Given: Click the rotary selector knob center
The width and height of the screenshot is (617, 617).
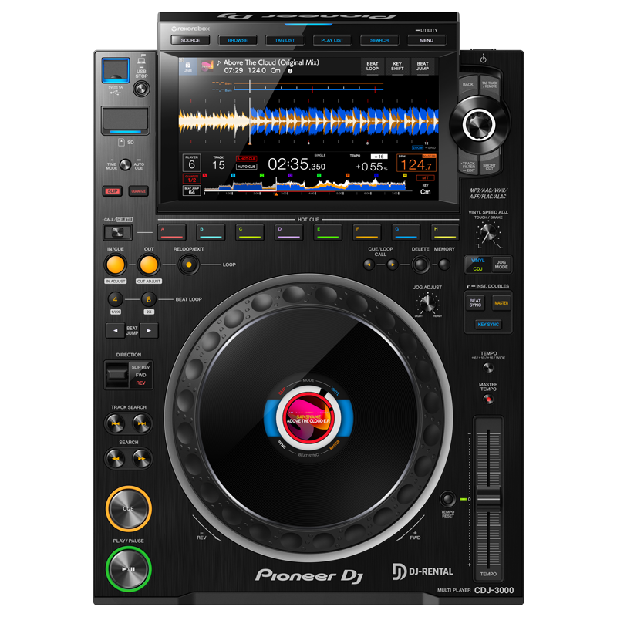Looking at the screenshot, I should tap(478, 124).
